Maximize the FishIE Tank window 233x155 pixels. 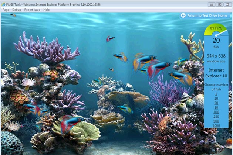coord(220,4)
